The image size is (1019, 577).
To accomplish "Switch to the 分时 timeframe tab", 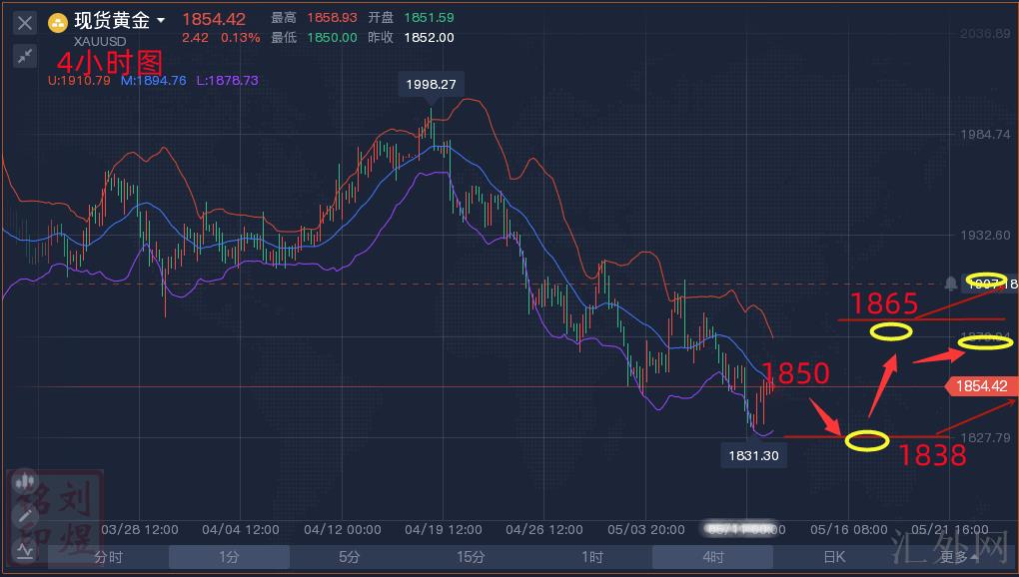I will pyautogui.click(x=108, y=557).
